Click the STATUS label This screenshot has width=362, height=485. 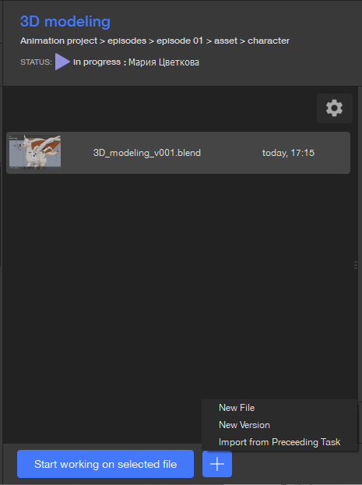pos(36,62)
